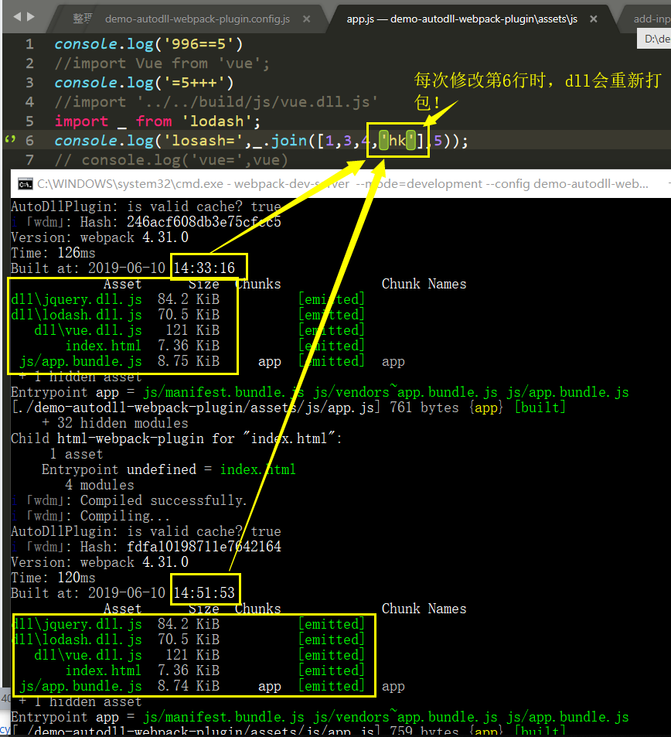671x737 pixels.
Task: Click the '761 bytes' module size
Action: (424, 408)
